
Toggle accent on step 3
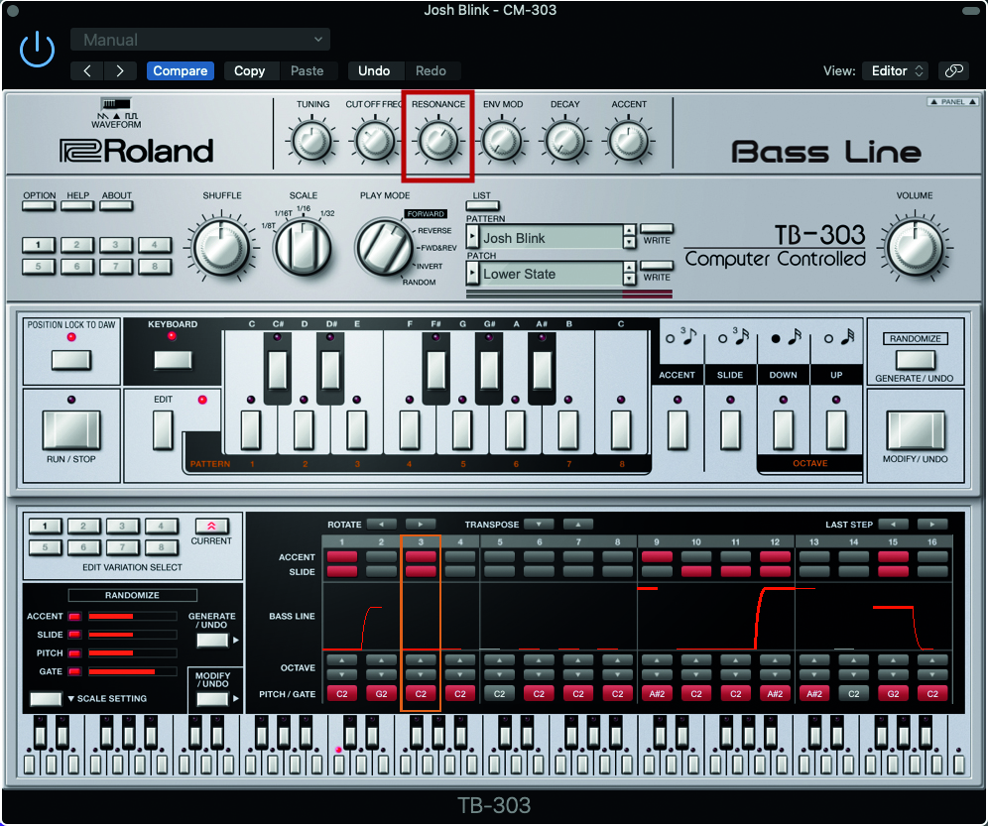tap(421, 557)
